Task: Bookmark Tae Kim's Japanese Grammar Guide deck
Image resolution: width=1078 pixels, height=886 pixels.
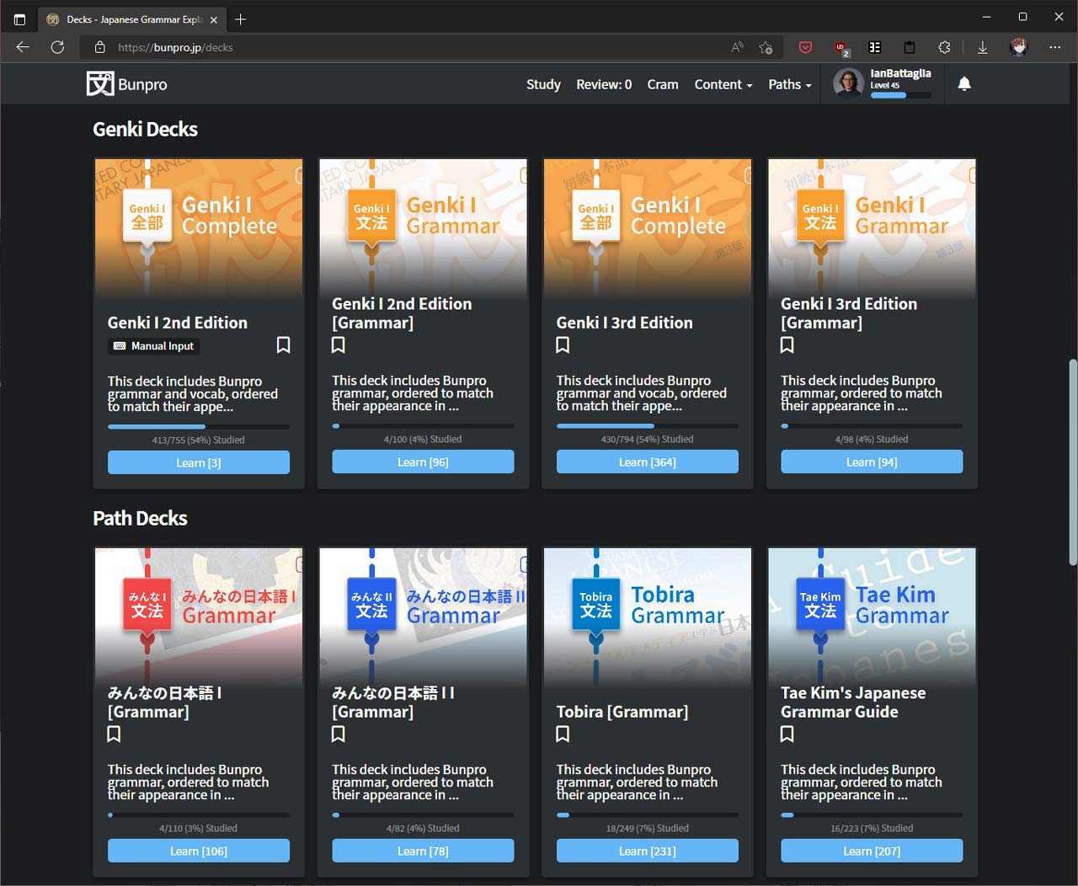Action: coord(787,734)
